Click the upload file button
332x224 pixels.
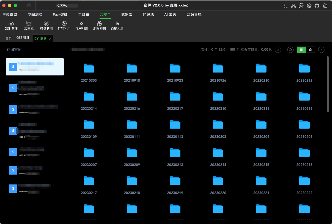[278, 50]
